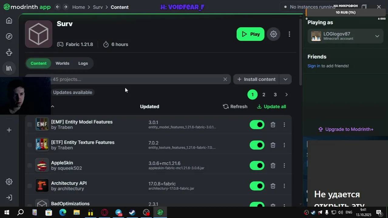Open Telegram from the taskbar
The width and height of the screenshot is (388, 218).
click(118, 213)
